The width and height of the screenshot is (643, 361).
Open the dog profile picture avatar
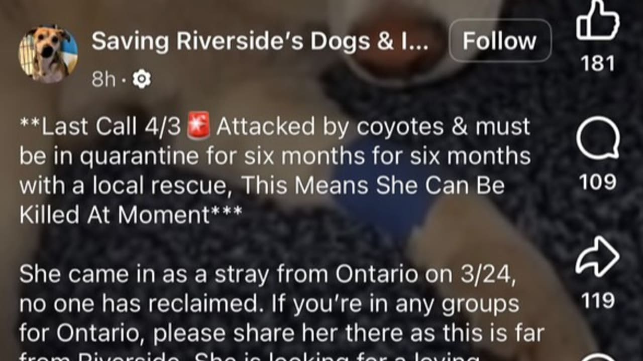(x=48, y=54)
